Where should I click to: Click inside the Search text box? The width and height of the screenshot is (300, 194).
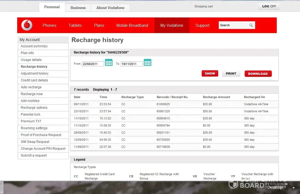[233, 25]
